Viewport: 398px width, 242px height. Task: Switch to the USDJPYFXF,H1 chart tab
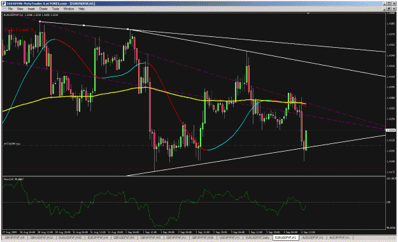(x=229, y=238)
